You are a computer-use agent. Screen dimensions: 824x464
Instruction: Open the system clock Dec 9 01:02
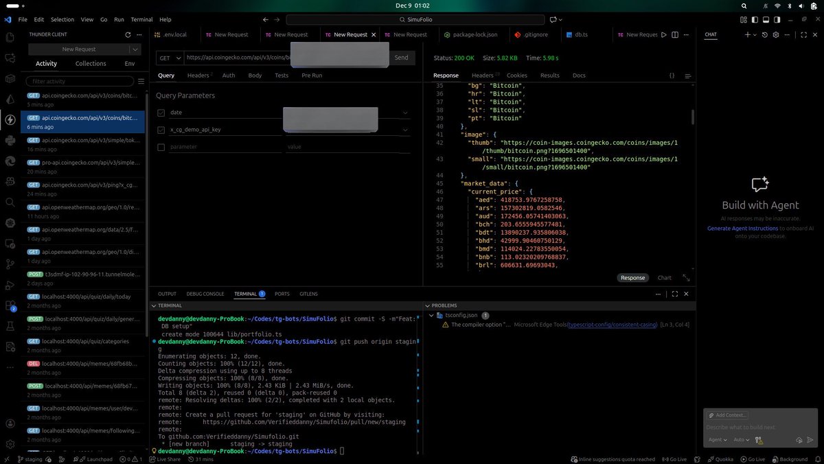[412, 5]
